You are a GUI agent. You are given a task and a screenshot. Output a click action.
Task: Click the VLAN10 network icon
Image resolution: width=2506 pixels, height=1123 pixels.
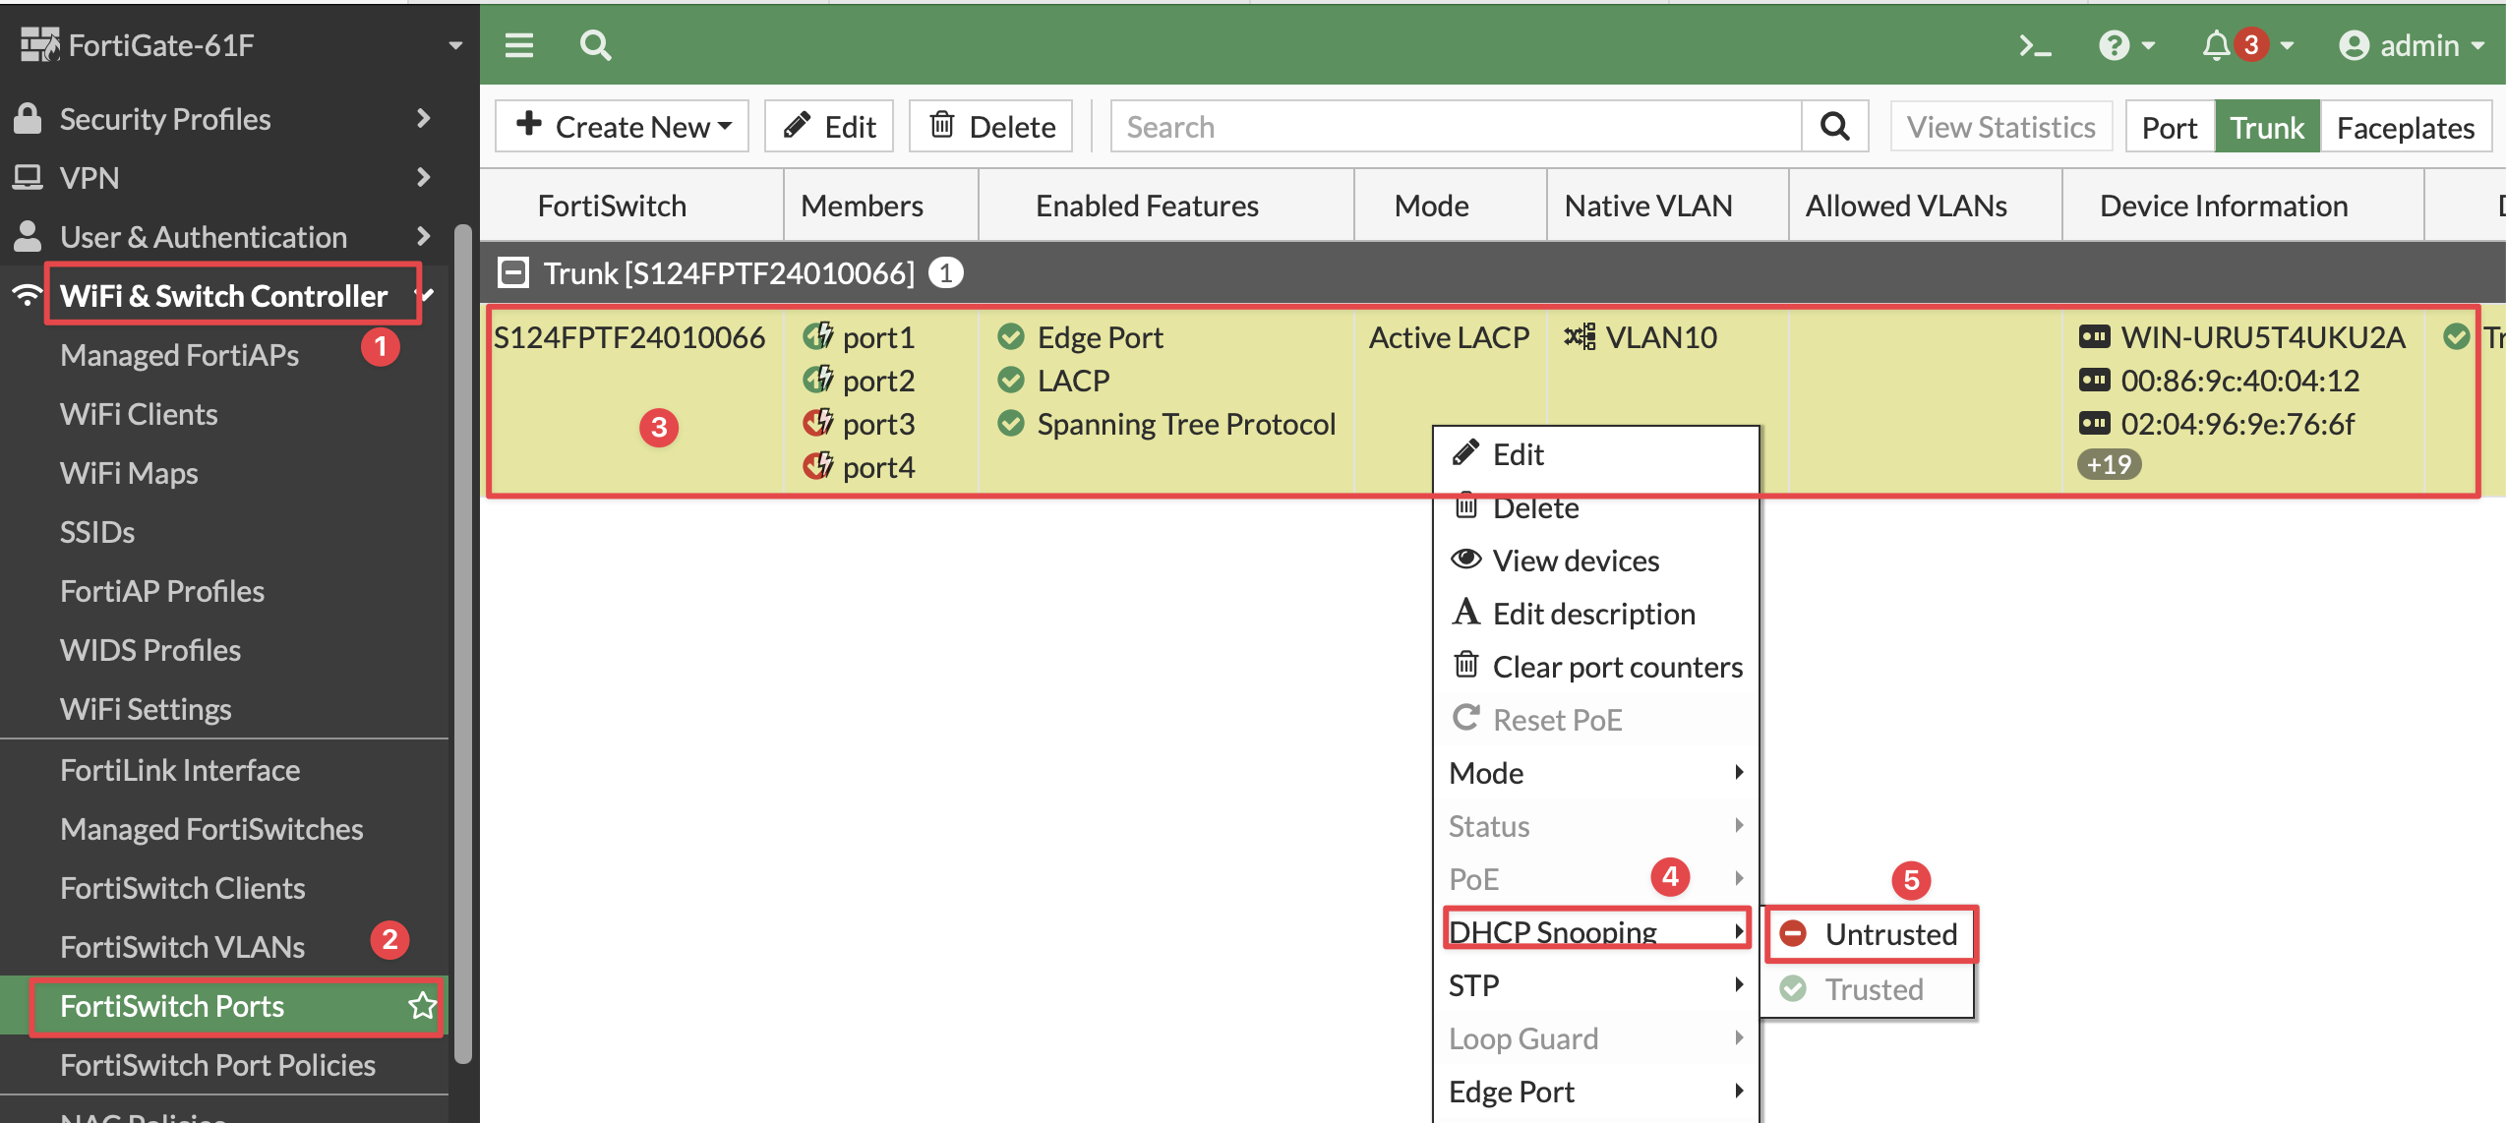point(1581,336)
